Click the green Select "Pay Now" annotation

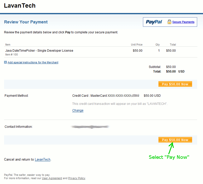169,157
